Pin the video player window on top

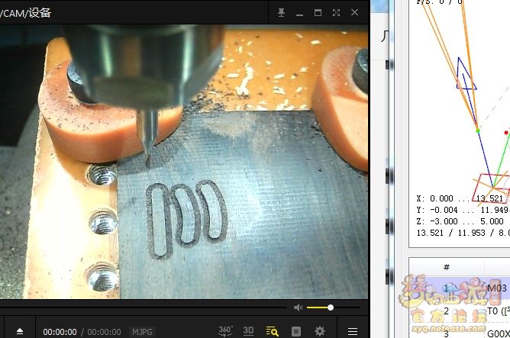(282, 13)
